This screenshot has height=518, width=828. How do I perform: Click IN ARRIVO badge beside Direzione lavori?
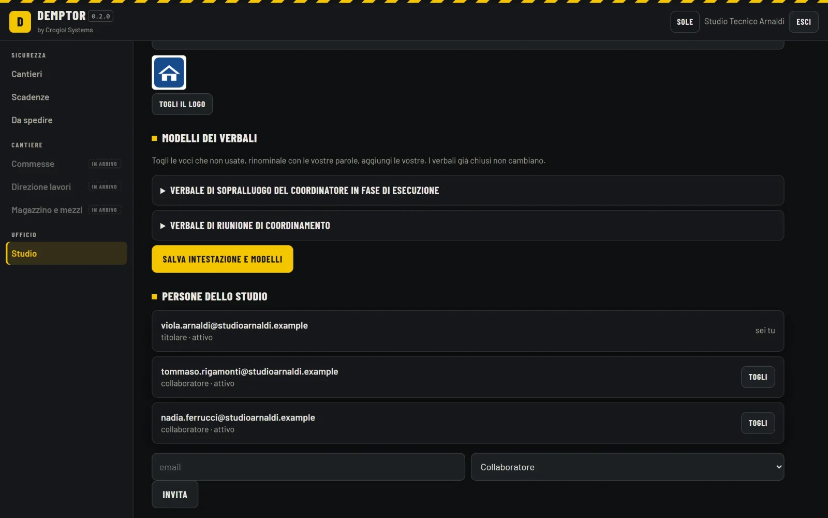[105, 187]
